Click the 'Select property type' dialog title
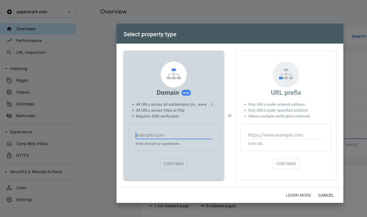The image size is (367, 217). pos(150,34)
